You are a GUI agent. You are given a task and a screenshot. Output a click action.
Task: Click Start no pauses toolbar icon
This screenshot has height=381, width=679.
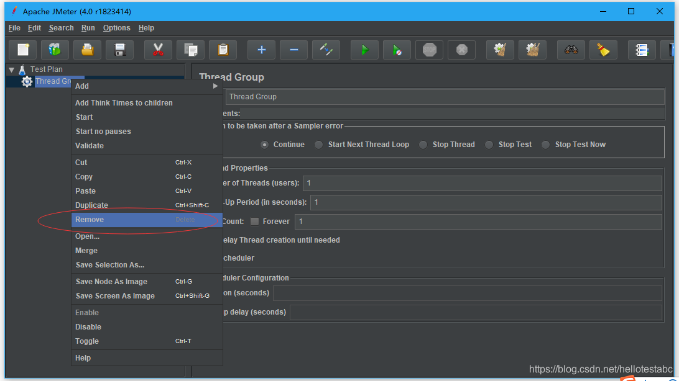pos(397,50)
